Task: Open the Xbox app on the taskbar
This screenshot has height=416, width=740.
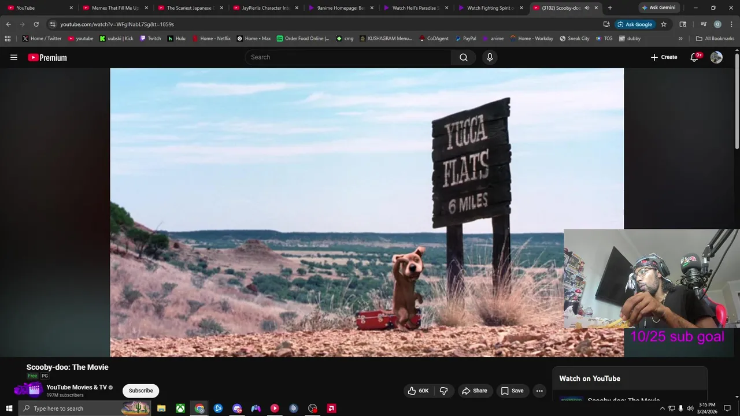Action: [180, 408]
